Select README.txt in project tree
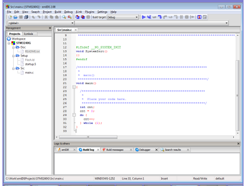The image size is (246, 186). (x=32, y=51)
